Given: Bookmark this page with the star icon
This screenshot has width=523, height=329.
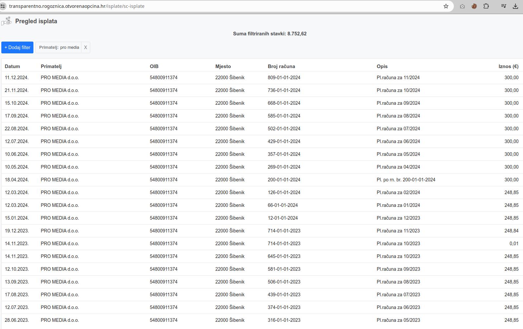Looking at the screenshot, I should tap(446, 6).
